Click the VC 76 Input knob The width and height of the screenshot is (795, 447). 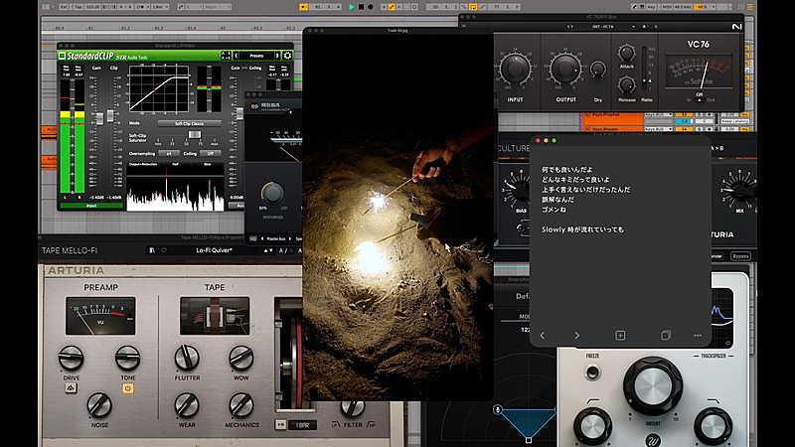pos(515,69)
